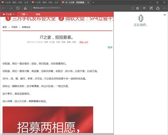The height and width of the screenshot is (135, 168).
Task: Open the 评论: 437 comments link
Action: click(84, 42)
